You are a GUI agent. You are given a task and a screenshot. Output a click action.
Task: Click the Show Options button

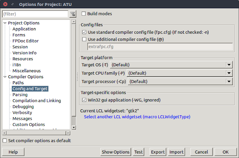point(116,152)
